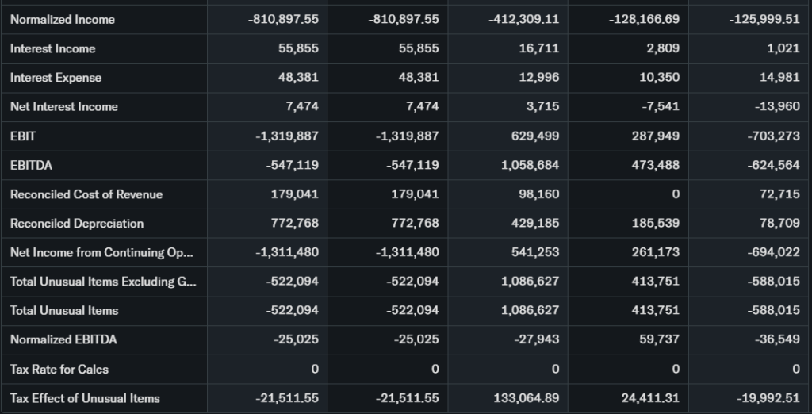
Task: Select the Interest Income row label
Action: pos(53,48)
